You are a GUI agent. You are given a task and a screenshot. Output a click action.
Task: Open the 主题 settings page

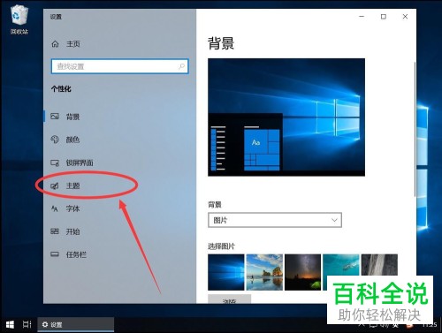pyautogui.click(x=119, y=185)
